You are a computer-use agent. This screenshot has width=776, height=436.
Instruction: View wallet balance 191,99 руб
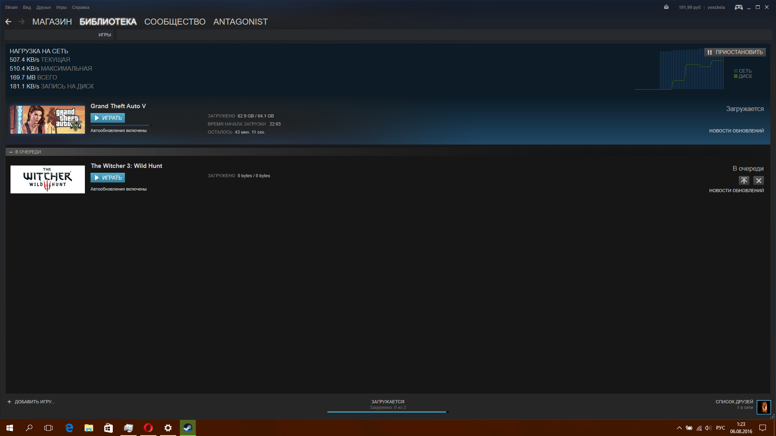[690, 7]
